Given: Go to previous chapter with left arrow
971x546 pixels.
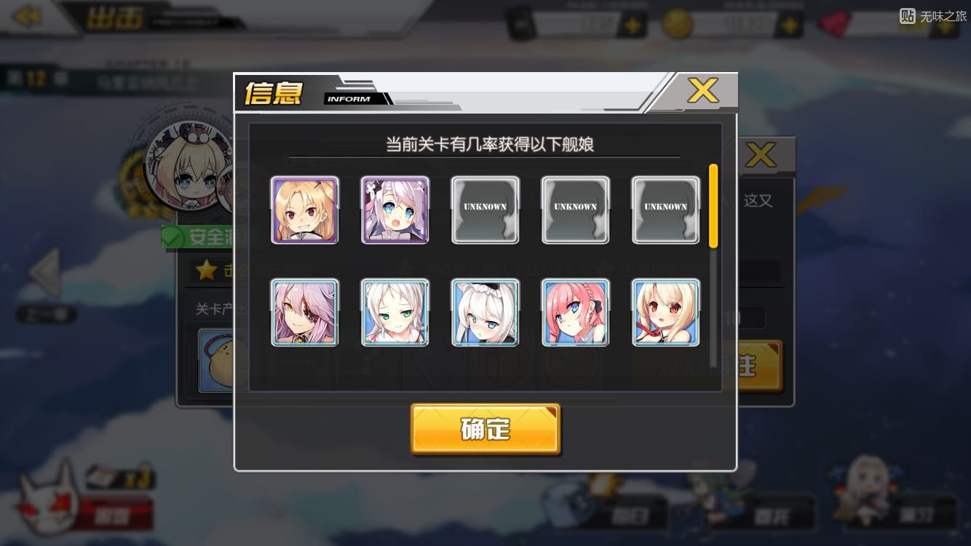Looking at the screenshot, I should (45, 273).
